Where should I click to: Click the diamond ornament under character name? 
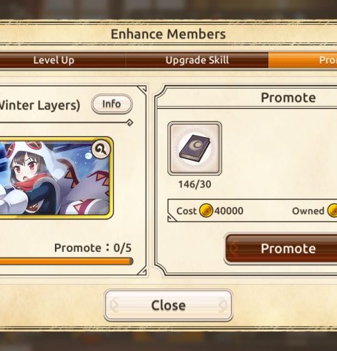pyautogui.click(x=130, y=123)
